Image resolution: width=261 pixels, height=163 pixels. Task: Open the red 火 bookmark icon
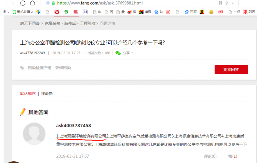click(57, 12)
